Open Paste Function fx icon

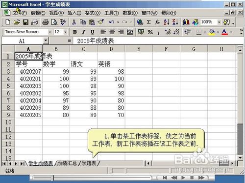pyautogui.click(x=157, y=22)
